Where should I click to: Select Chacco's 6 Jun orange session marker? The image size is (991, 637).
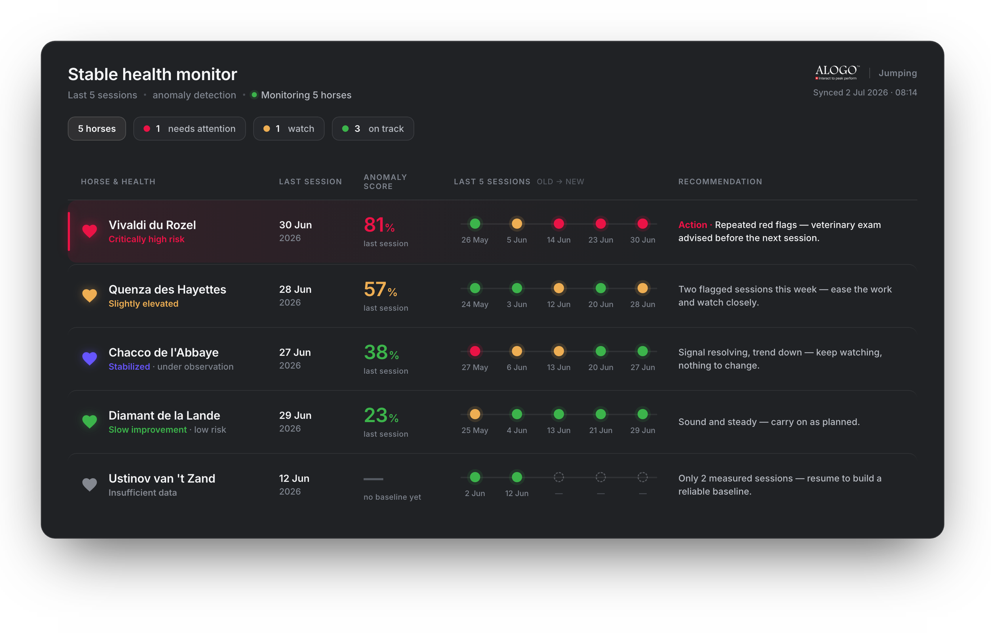tap(517, 351)
